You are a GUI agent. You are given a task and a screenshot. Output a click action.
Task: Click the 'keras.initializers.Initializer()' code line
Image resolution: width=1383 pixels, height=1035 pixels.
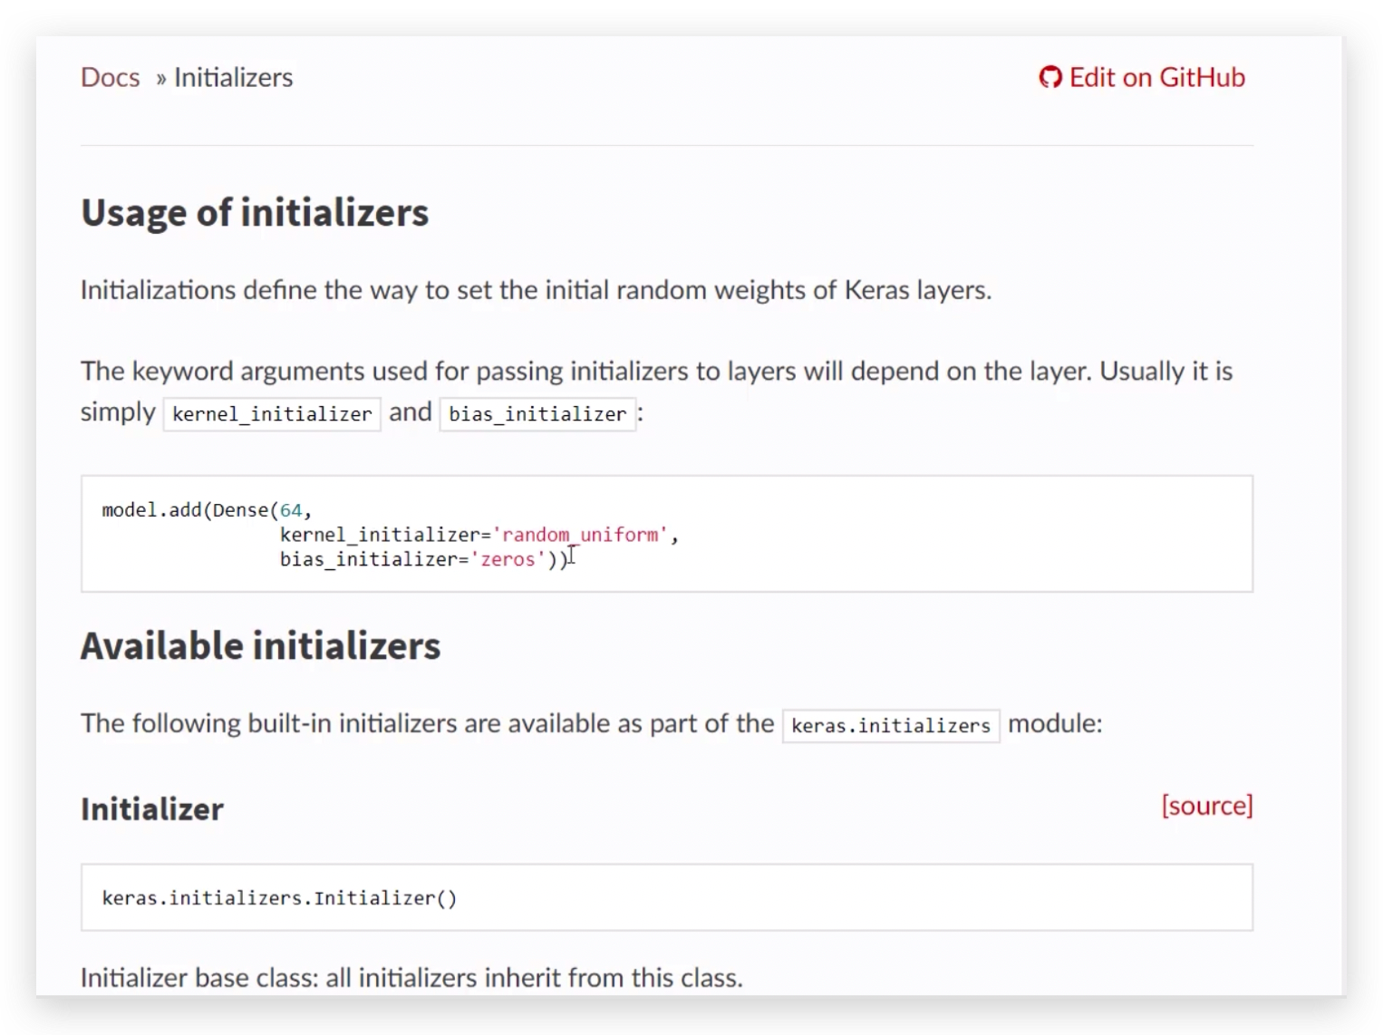point(279,898)
